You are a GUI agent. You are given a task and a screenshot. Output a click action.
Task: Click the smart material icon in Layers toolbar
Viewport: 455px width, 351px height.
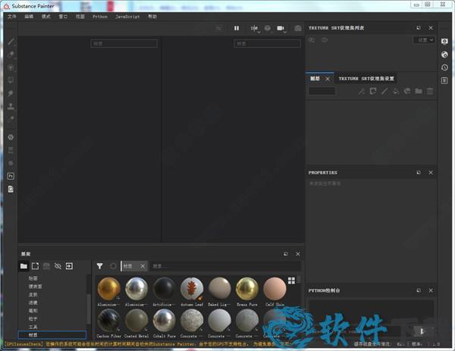coord(407,92)
